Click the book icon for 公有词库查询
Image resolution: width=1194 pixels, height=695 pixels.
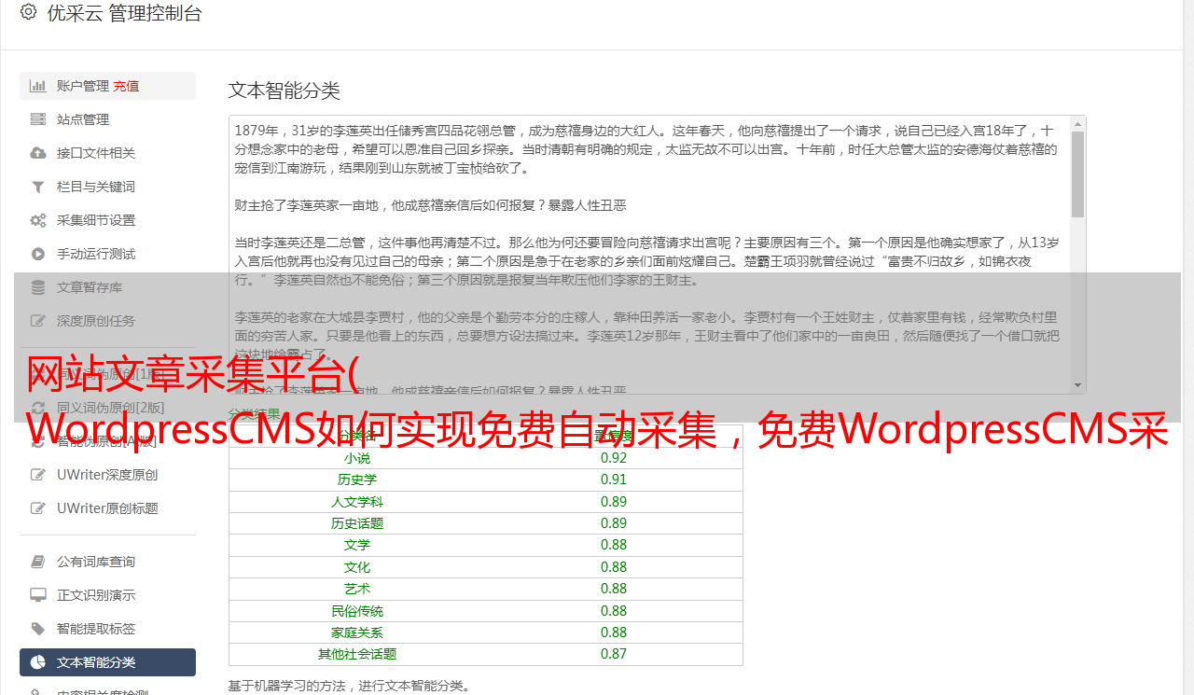(38, 562)
